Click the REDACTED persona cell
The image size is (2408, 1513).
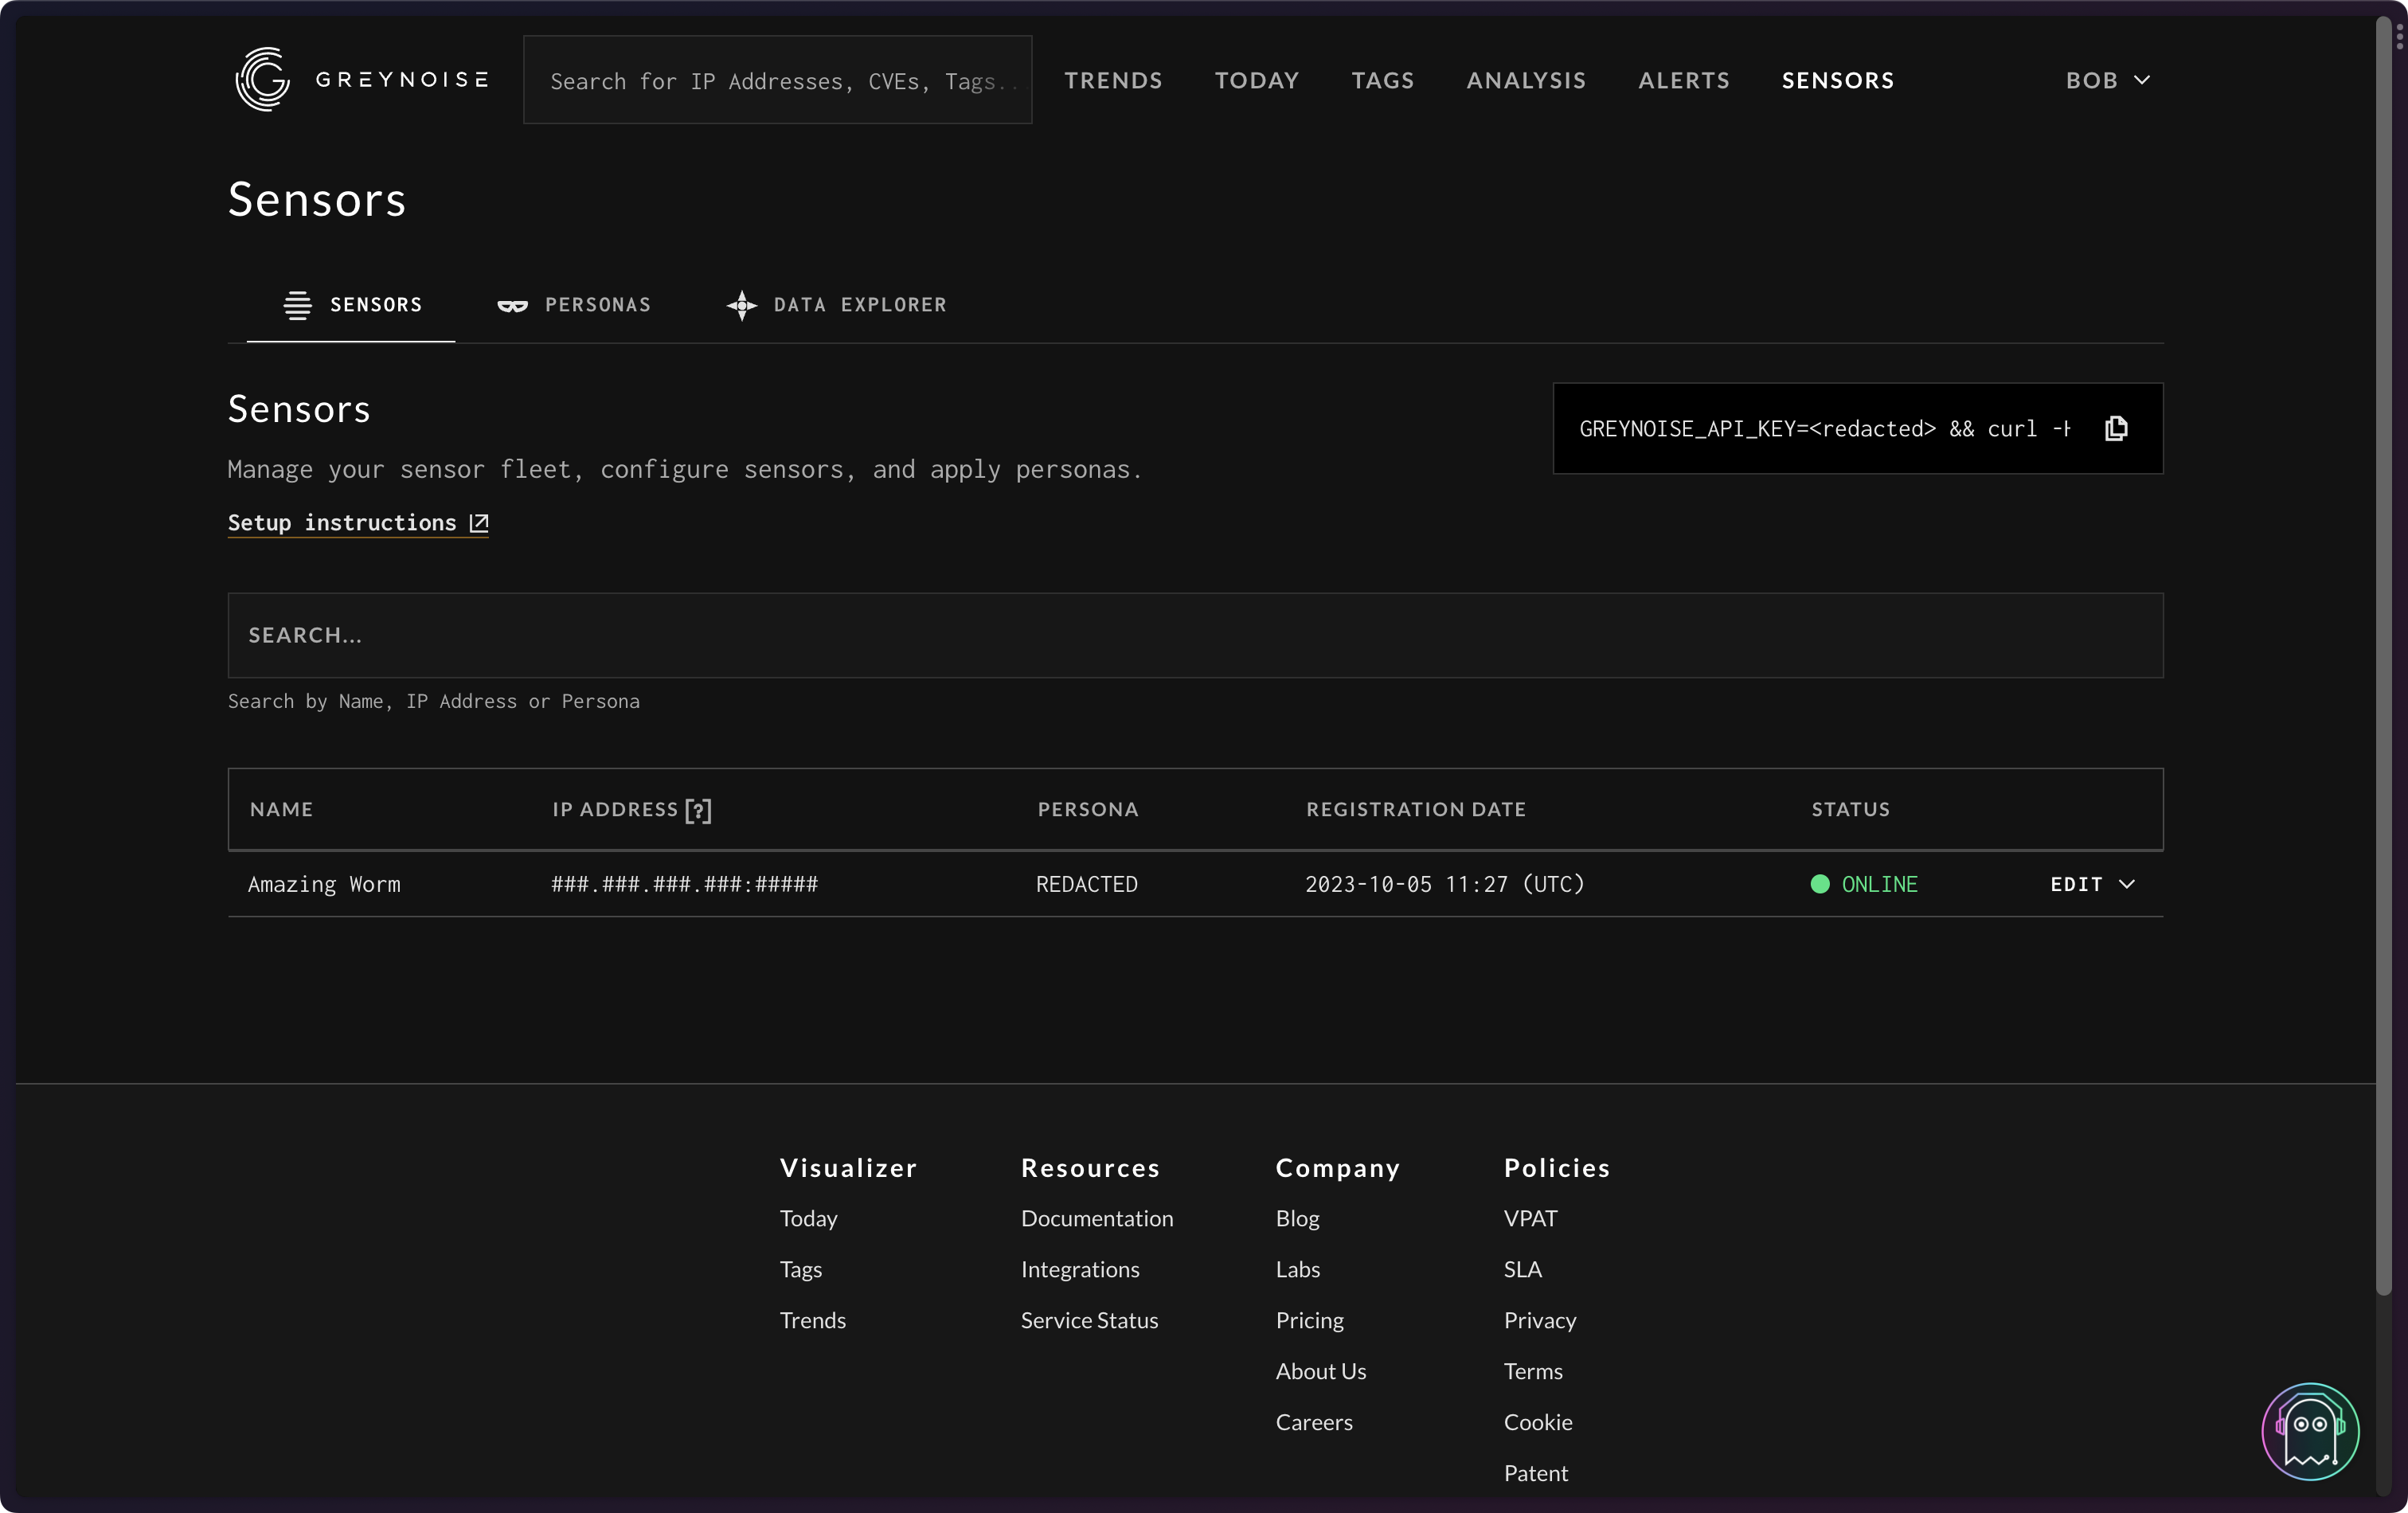(1086, 885)
